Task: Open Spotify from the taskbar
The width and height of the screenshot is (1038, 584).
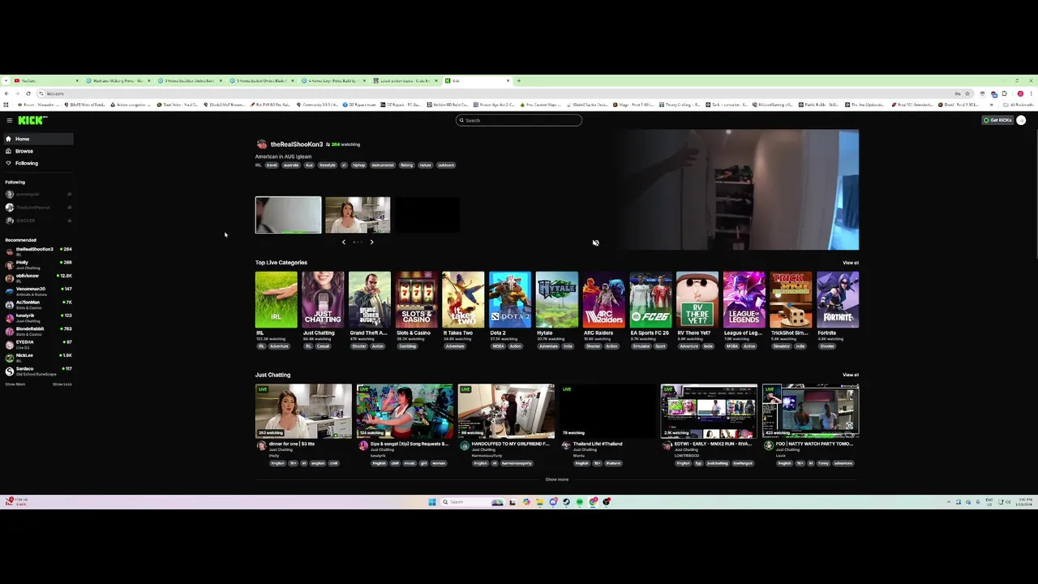Action: 580,502
